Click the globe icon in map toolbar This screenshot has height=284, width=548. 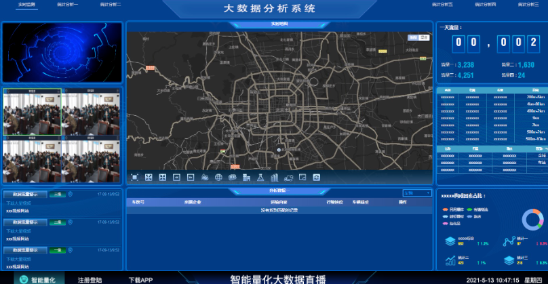218,178
